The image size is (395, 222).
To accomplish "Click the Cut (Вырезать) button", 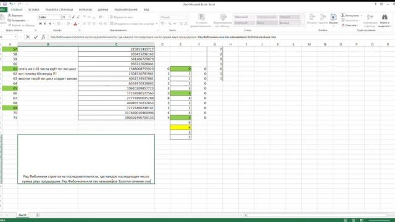I will click(15, 15).
